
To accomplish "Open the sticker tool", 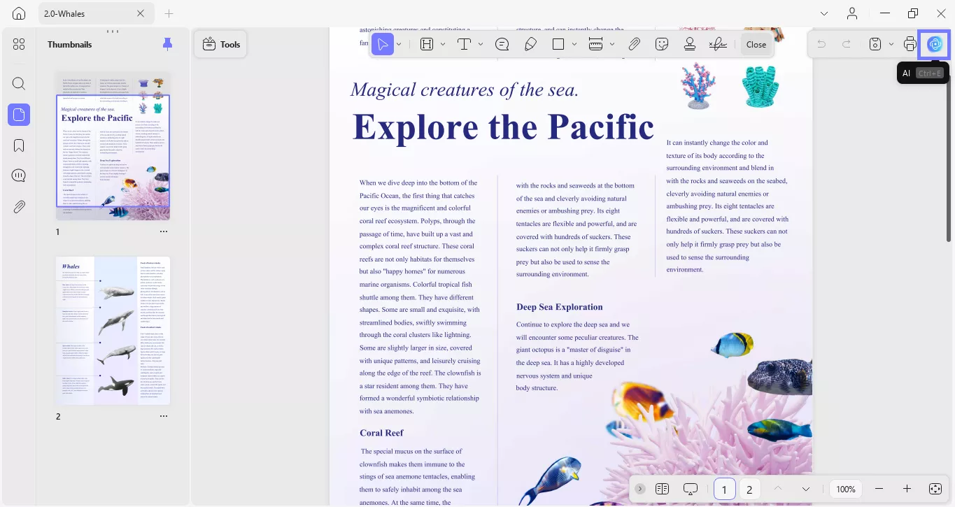I will point(661,44).
